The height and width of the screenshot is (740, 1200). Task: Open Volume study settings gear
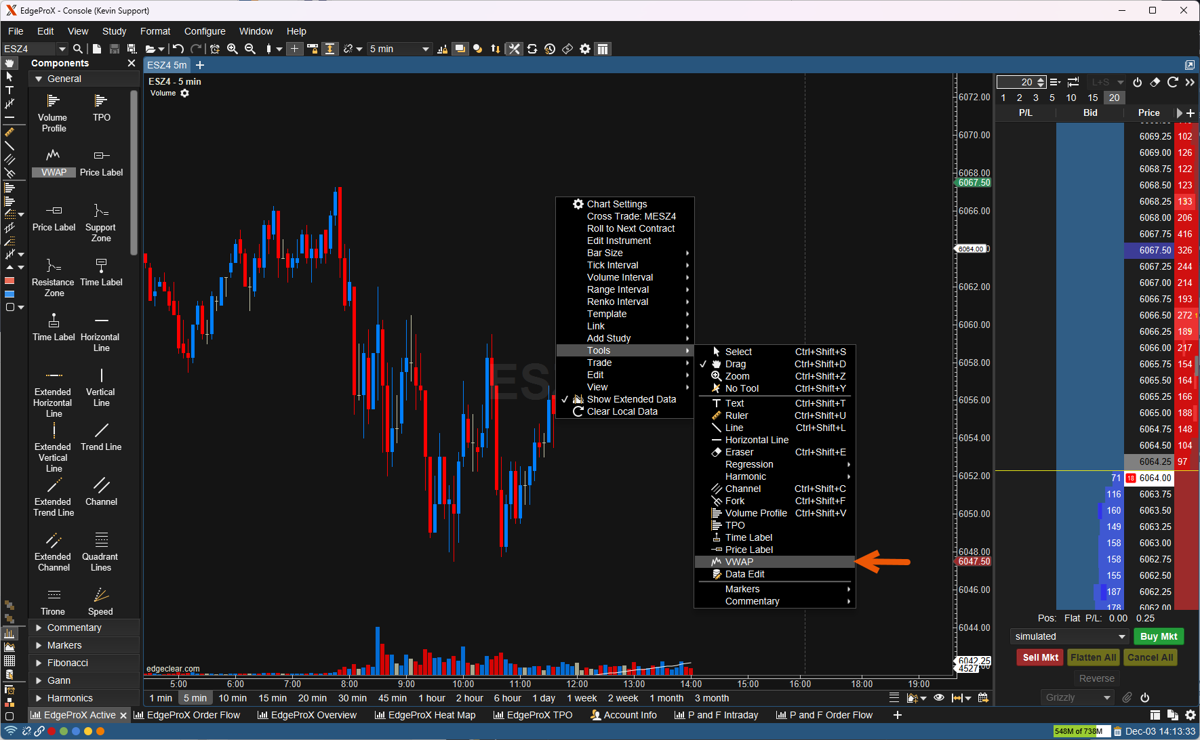pyautogui.click(x=185, y=94)
